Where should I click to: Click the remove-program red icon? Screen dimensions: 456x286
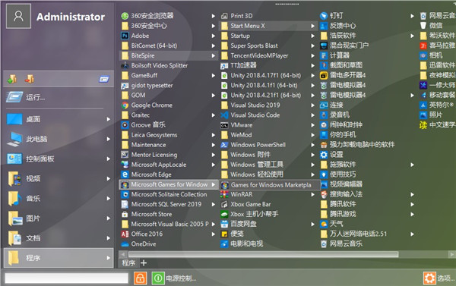coord(30,79)
